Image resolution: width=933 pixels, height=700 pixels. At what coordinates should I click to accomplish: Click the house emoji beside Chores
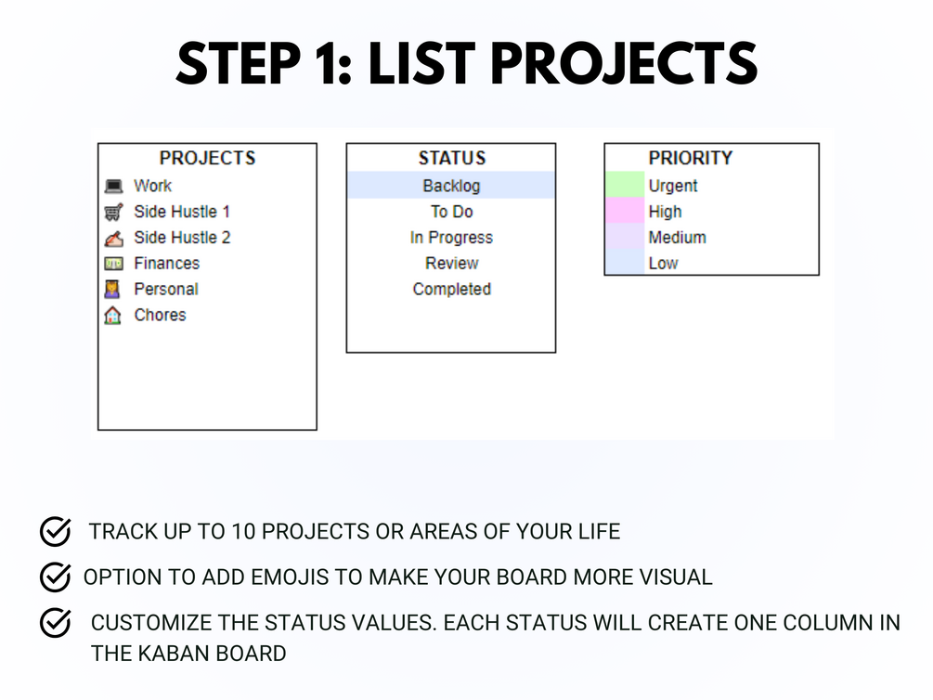tap(112, 315)
